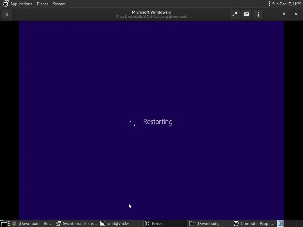
Task: Go back to the Boxes collection view
Action: 7,14
